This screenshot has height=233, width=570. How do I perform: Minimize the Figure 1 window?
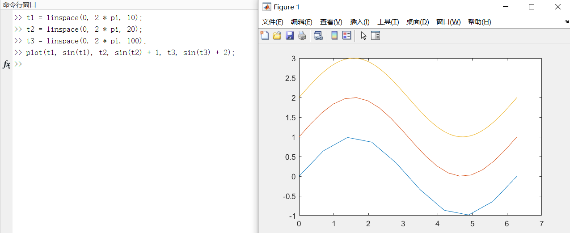506,7
